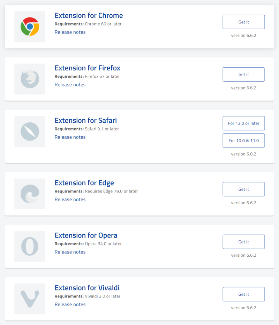Click the Opera browser logo icon
The image size is (279, 325).
[x=30, y=246]
